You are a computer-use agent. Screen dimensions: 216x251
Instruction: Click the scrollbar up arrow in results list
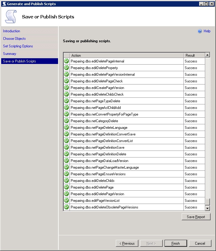(207, 55)
